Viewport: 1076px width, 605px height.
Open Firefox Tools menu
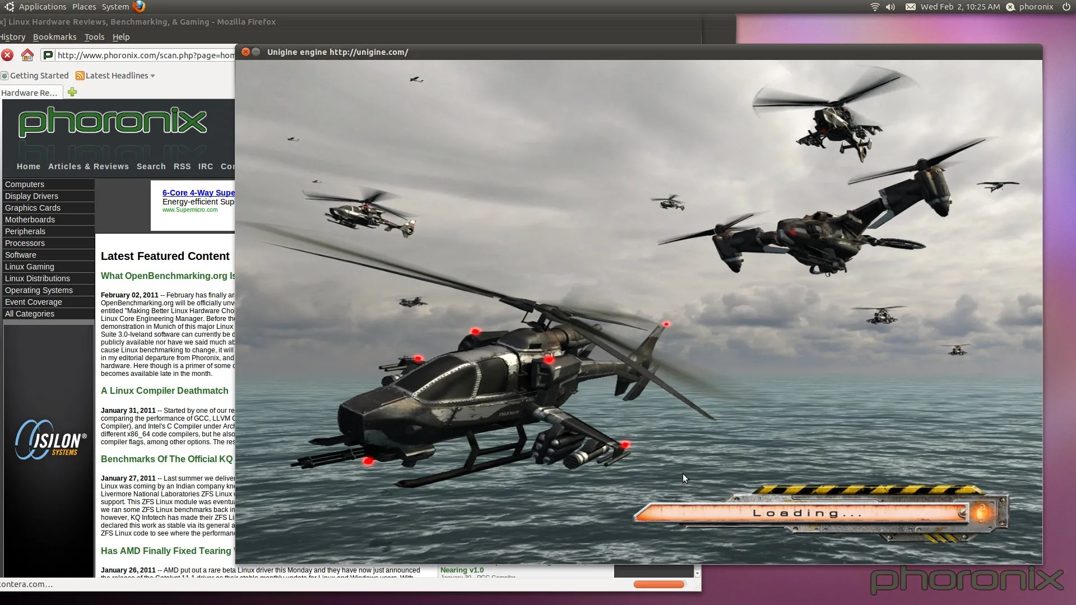point(94,37)
